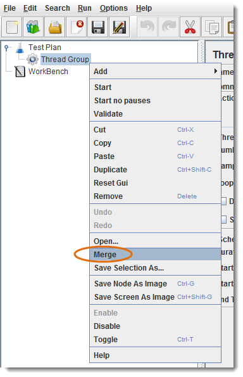Click the Save floppy disk icon

(x=97, y=27)
